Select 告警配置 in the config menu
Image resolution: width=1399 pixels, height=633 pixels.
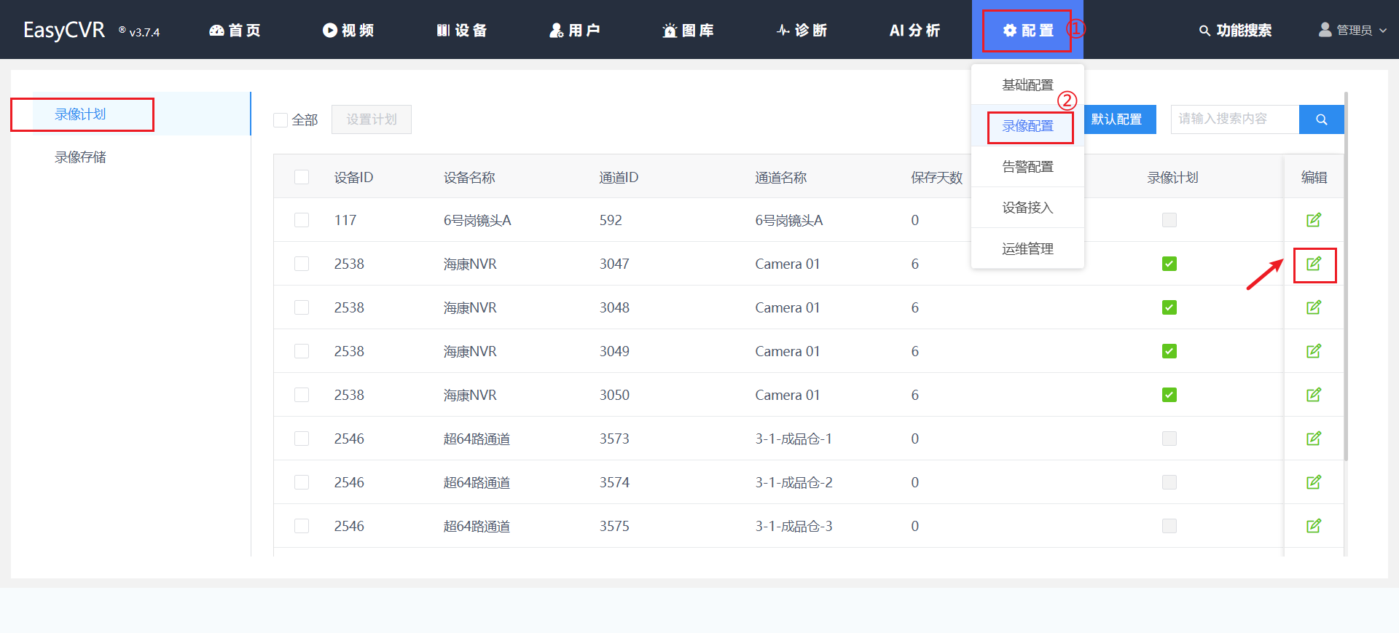pos(1027,167)
